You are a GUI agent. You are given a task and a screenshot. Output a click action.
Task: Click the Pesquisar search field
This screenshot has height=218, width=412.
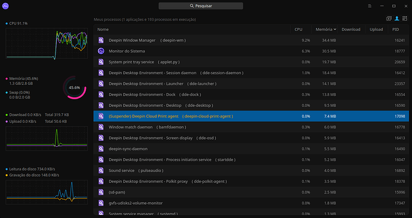(201, 6)
